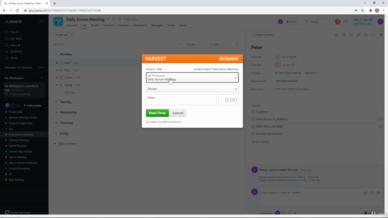388x218 pixels.
Task: Toggle complete check on Mary task
Action: (61, 70)
